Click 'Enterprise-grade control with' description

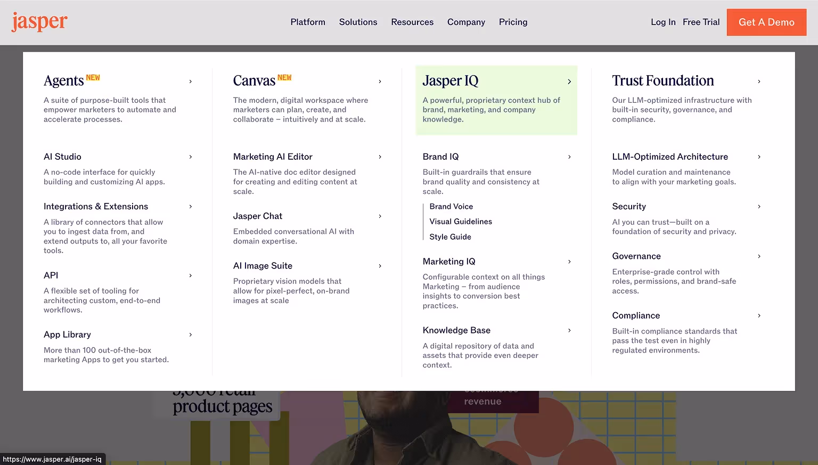pos(674,281)
